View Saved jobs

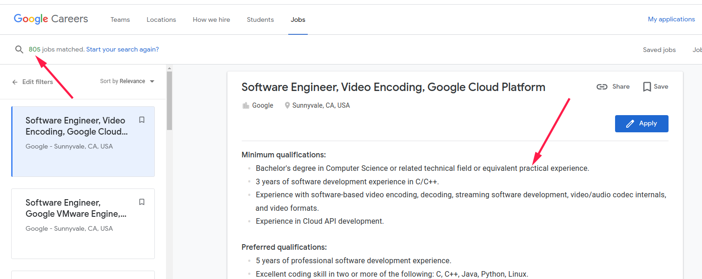tap(659, 50)
